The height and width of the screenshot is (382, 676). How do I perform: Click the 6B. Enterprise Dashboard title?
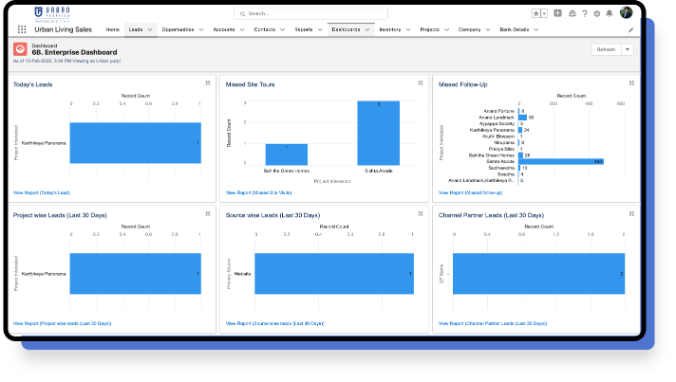point(75,52)
